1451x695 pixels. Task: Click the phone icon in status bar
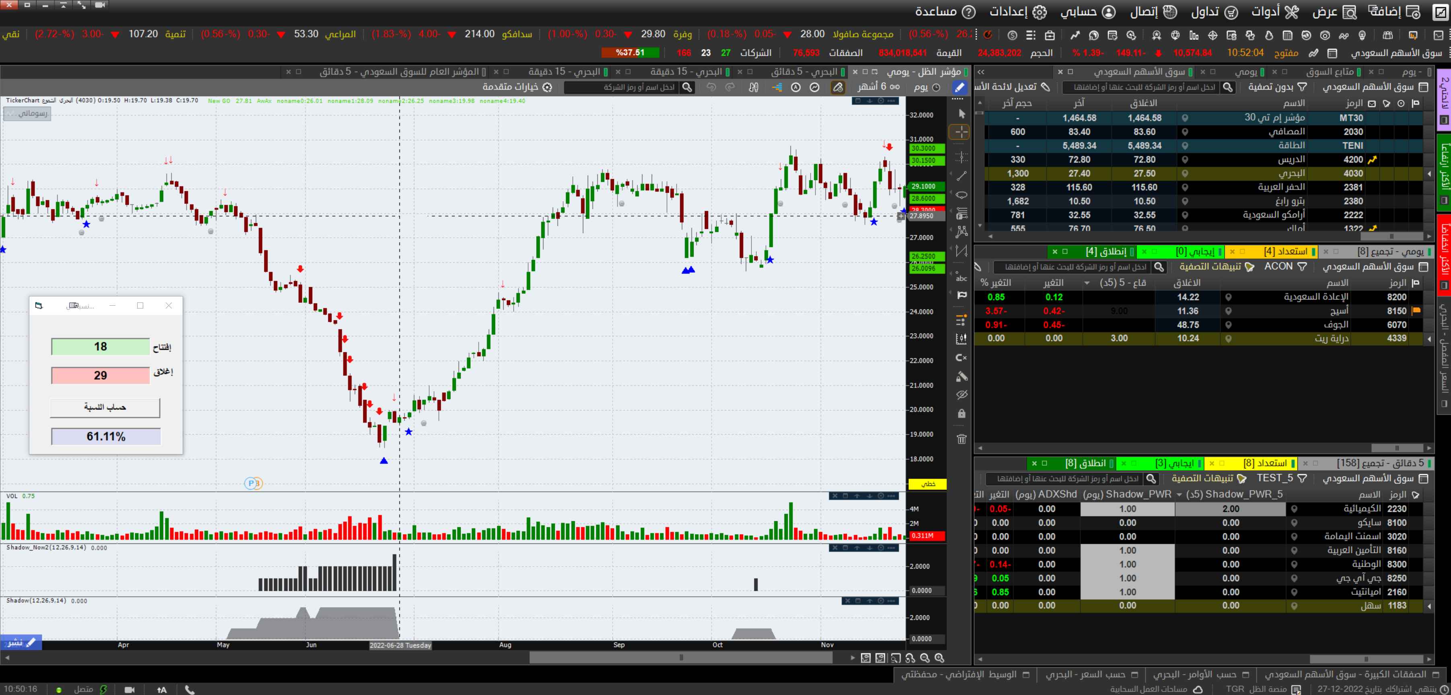click(190, 689)
